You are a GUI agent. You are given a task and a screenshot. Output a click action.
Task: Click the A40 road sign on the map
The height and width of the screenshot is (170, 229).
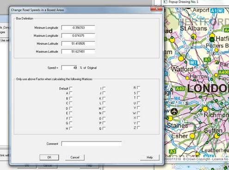pos(180,89)
